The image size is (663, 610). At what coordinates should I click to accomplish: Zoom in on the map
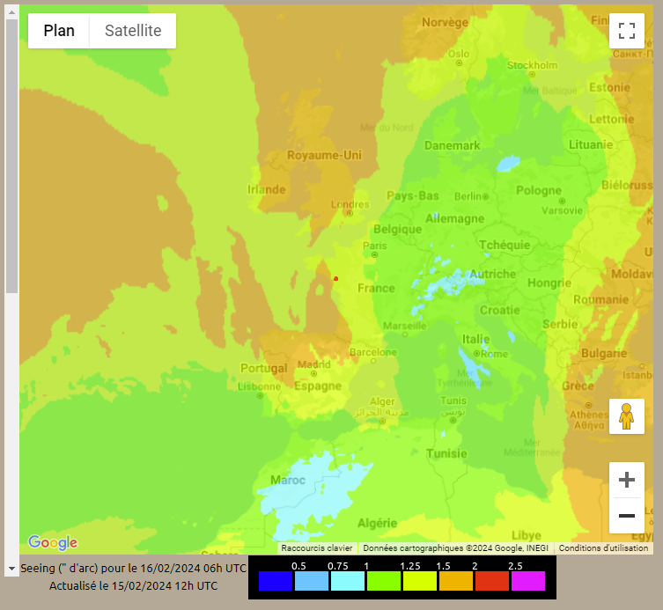point(627,480)
